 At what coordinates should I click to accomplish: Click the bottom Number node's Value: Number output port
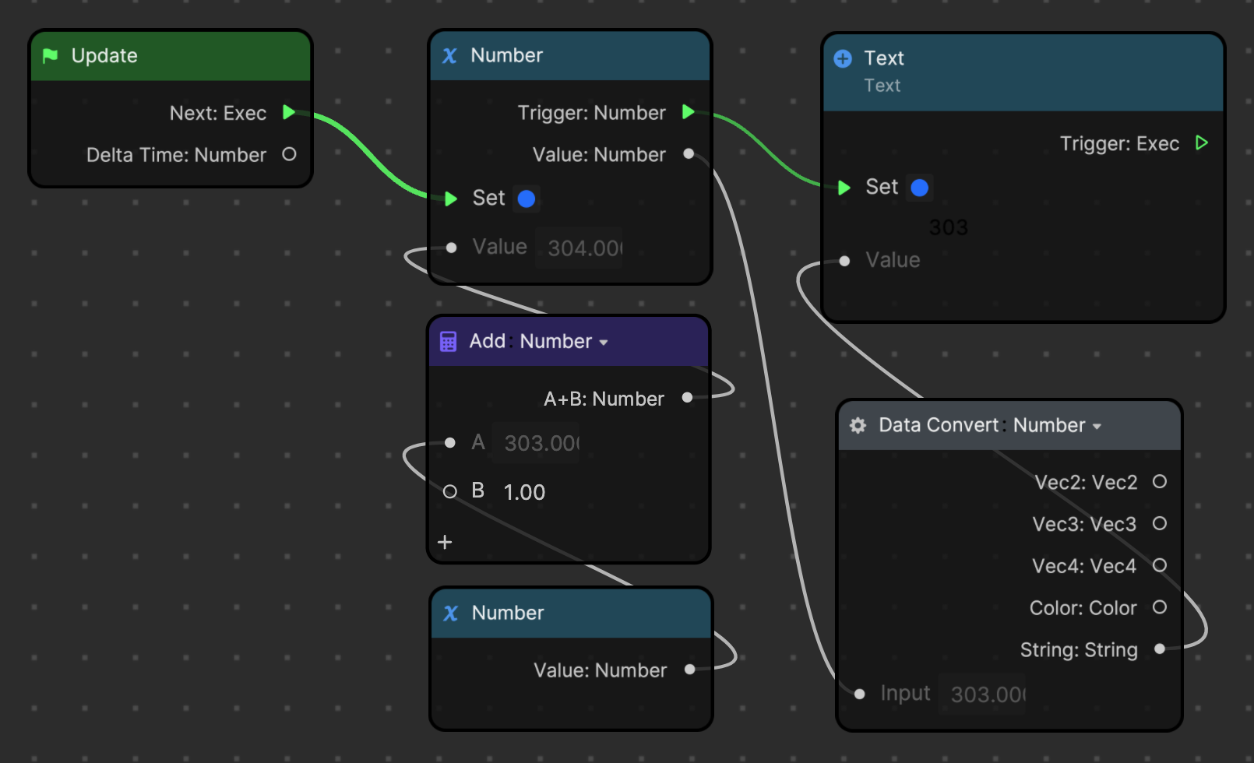tap(689, 670)
